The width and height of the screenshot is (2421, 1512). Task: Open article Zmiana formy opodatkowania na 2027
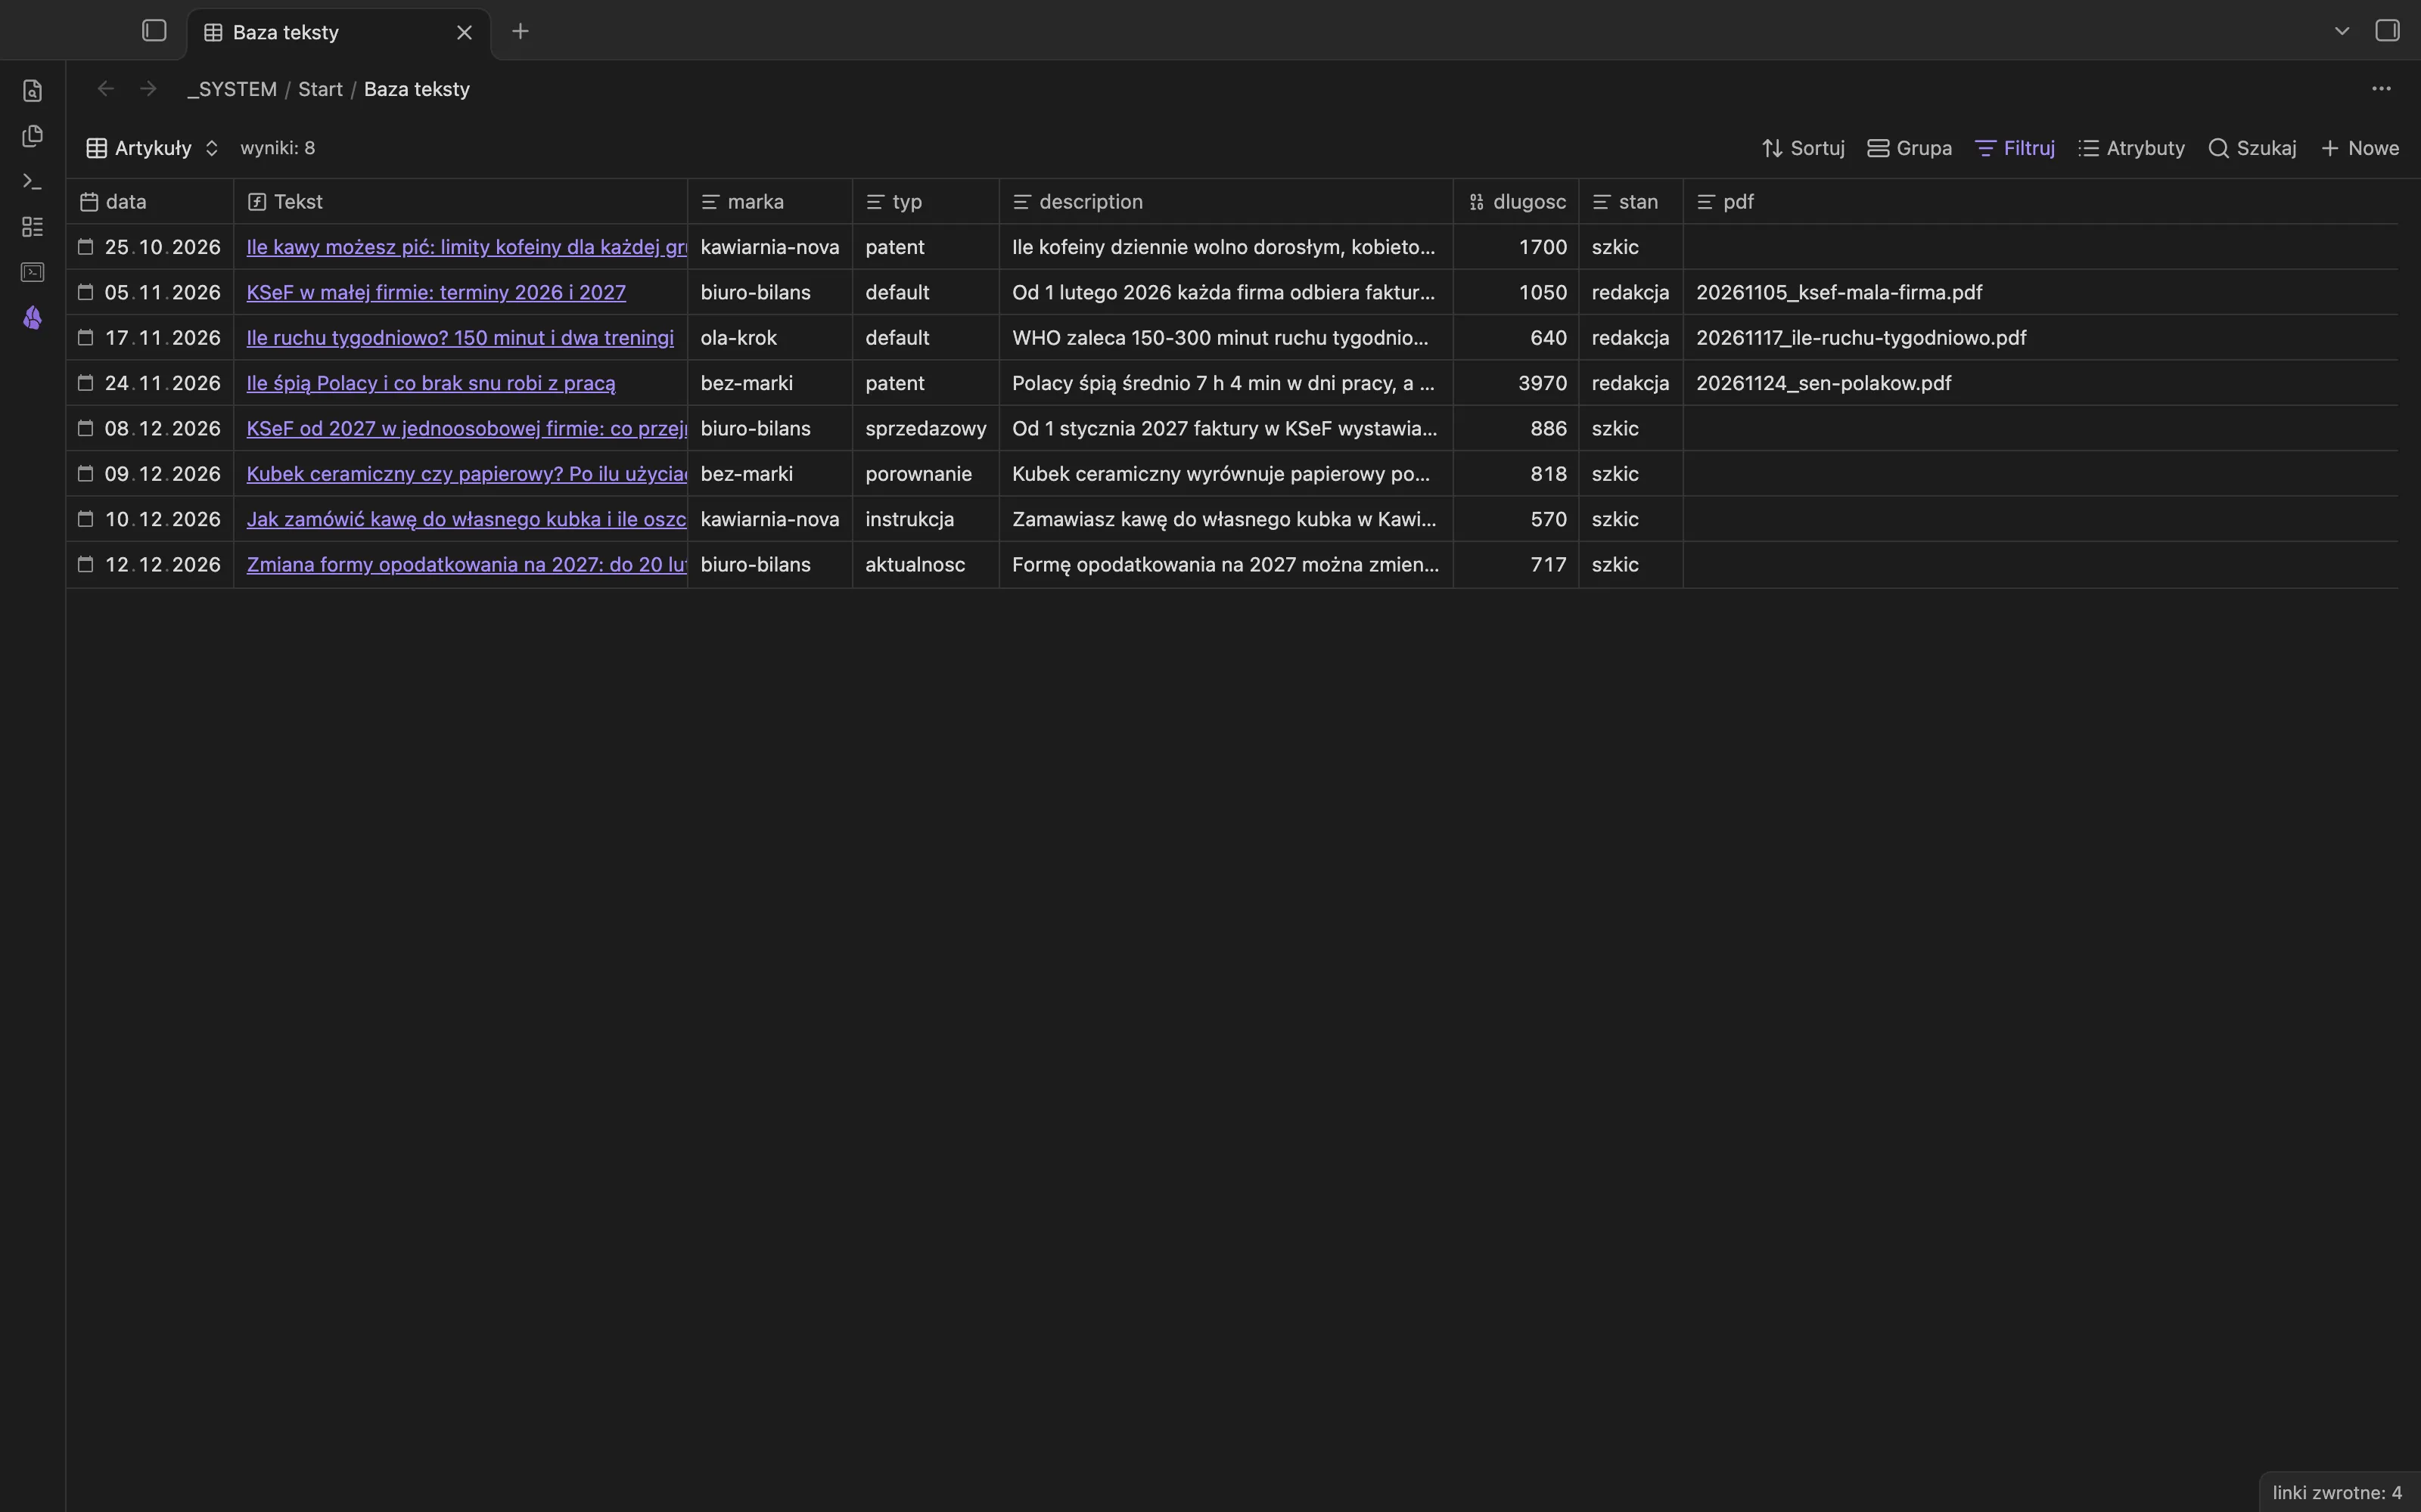(466, 565)
